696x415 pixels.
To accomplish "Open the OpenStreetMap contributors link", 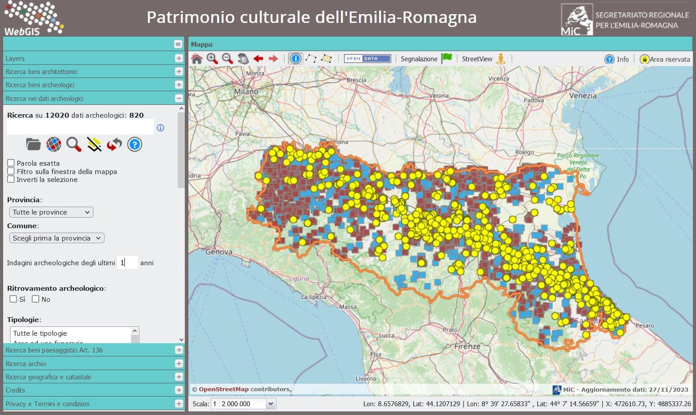I will click(224, 389).
